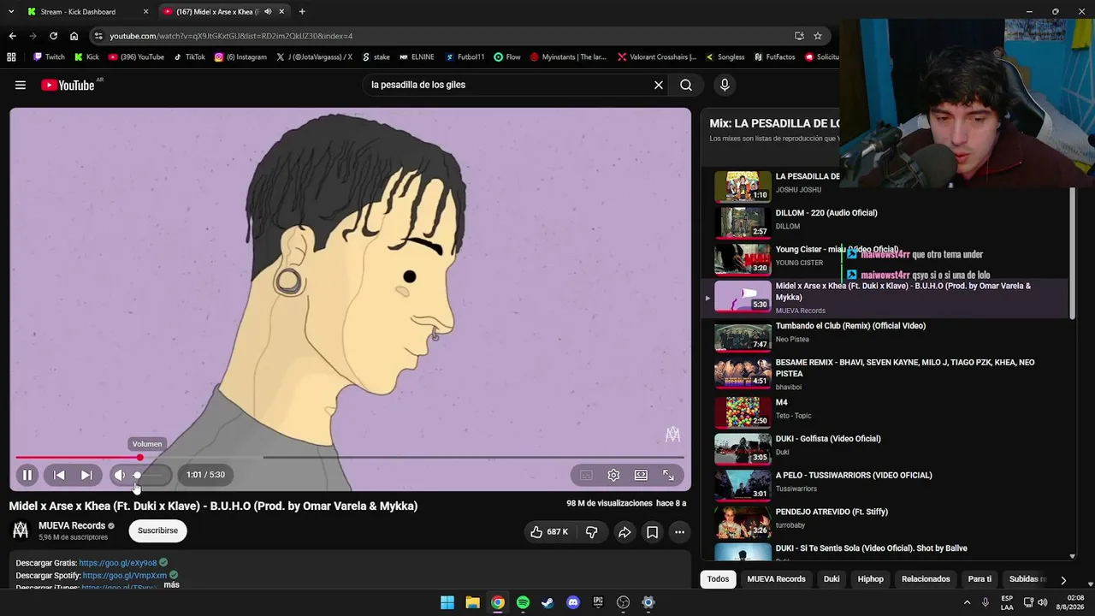
Task: Toggle subtitles with the captions icon
Action: tap(586, 475)
